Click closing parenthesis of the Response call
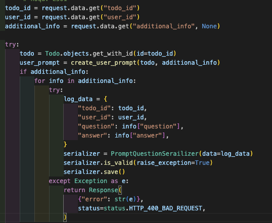 coord(65,217)
